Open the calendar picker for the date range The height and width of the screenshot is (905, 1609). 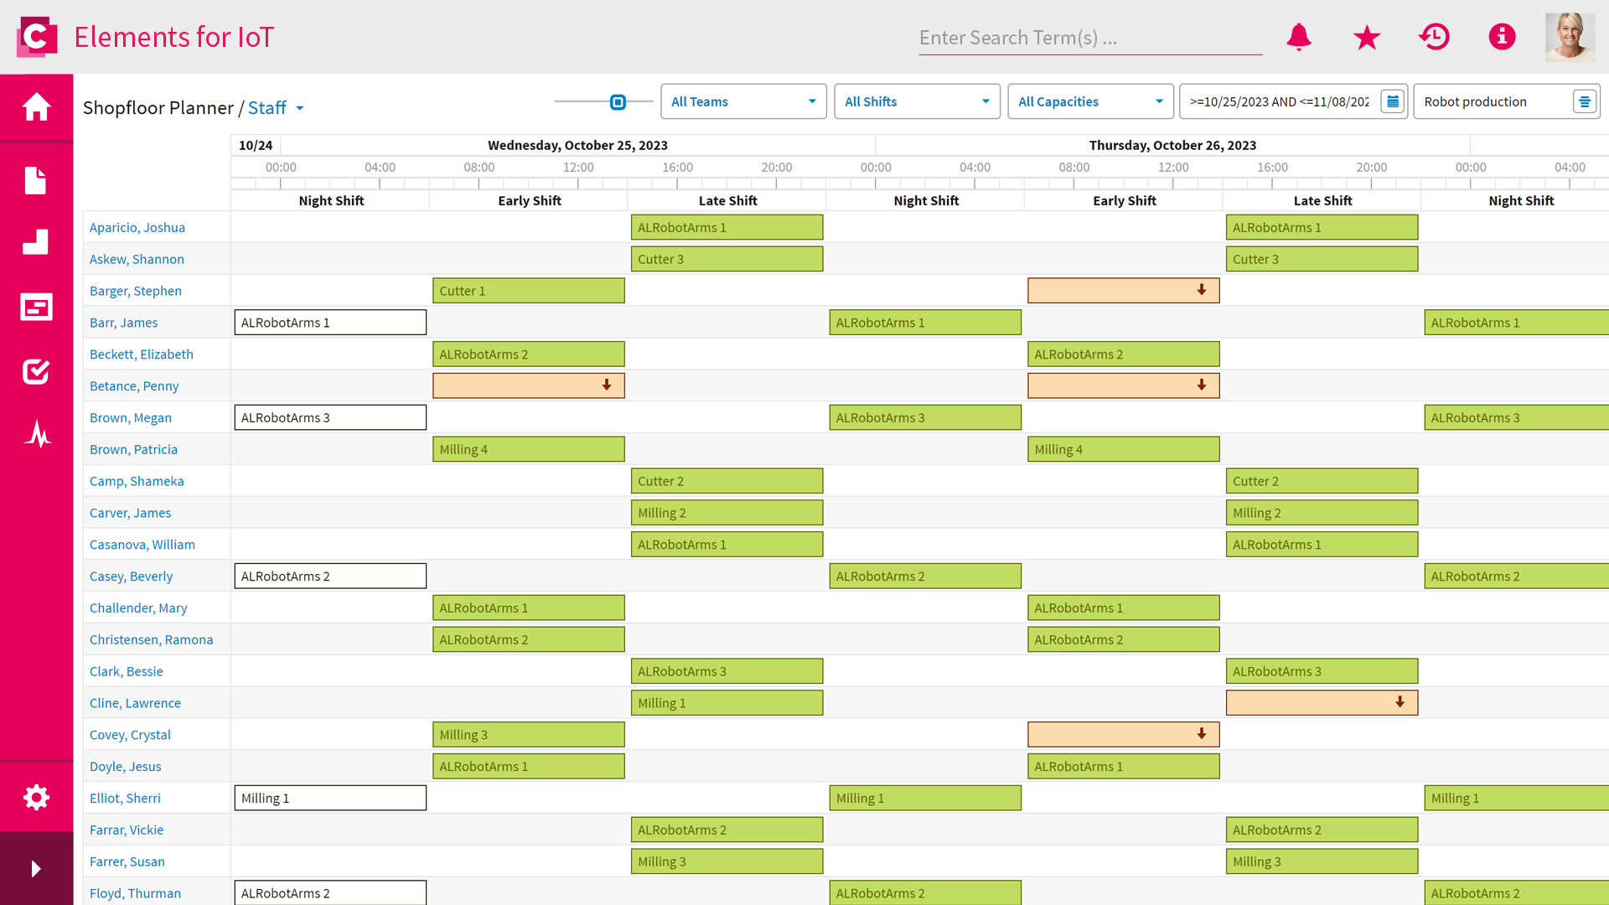click(1392, 101)
